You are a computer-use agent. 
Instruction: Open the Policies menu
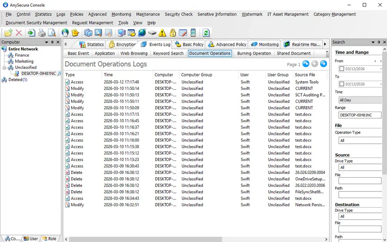[x=76, y=14]
